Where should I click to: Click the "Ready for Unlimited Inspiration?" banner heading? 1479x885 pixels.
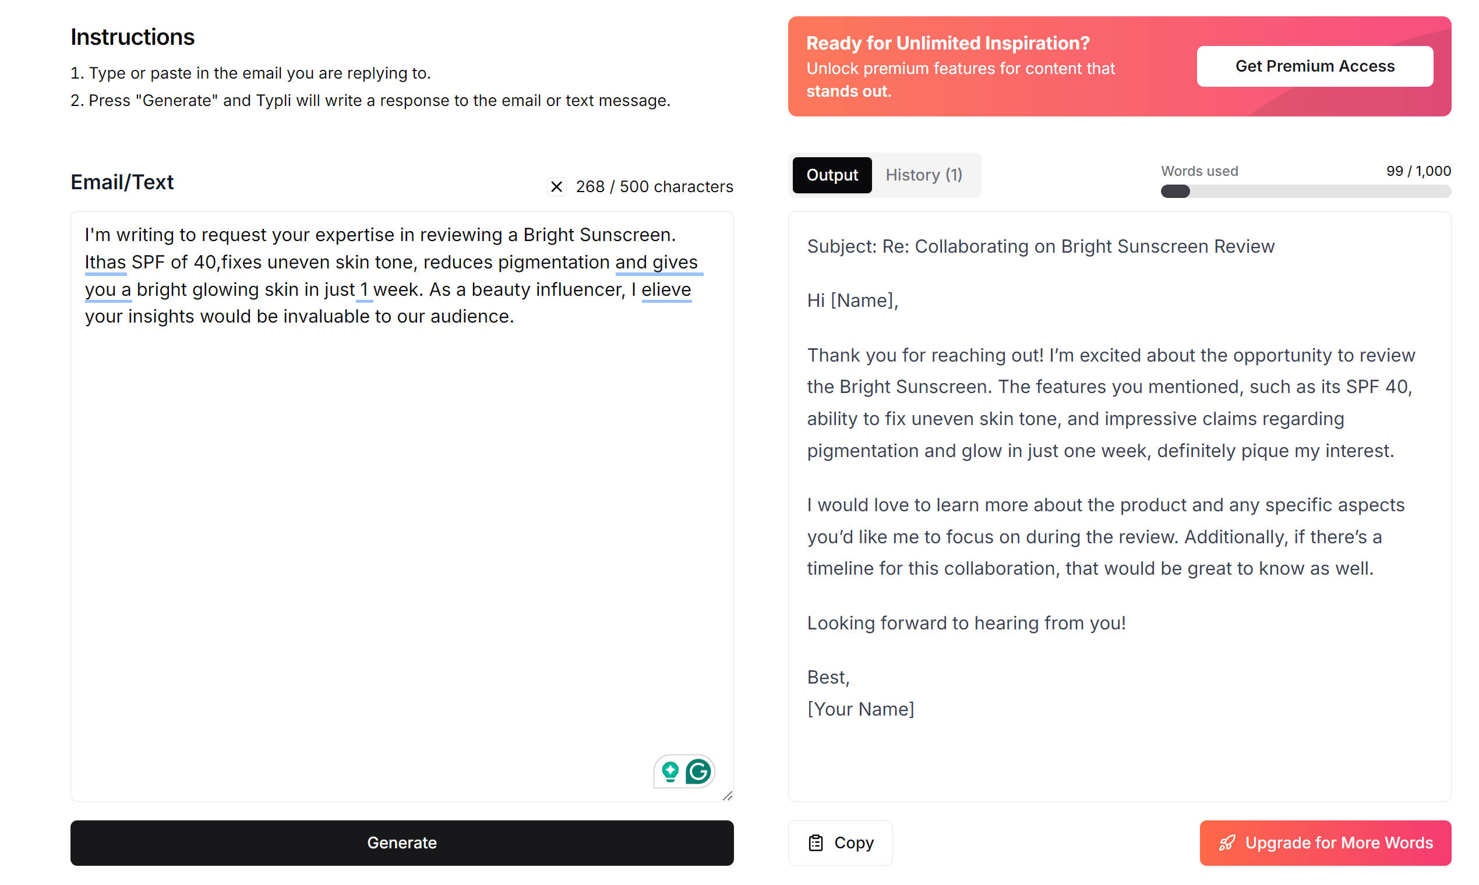click(947, 43)
